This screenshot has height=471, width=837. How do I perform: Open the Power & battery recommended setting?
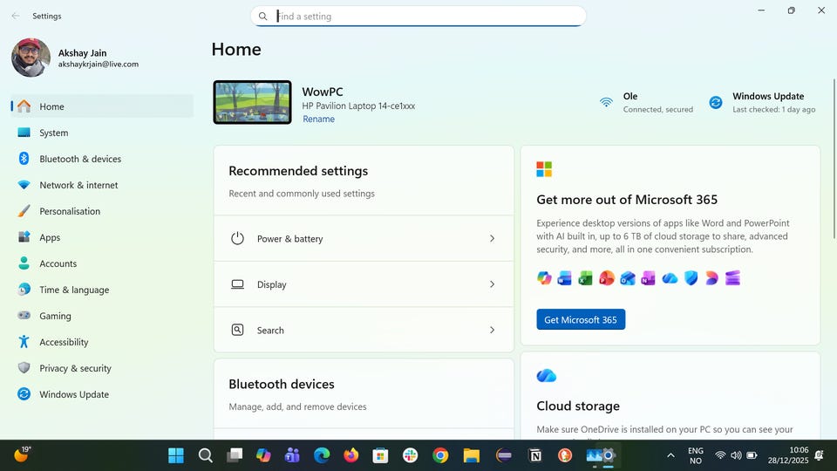[x=364, y=239]
